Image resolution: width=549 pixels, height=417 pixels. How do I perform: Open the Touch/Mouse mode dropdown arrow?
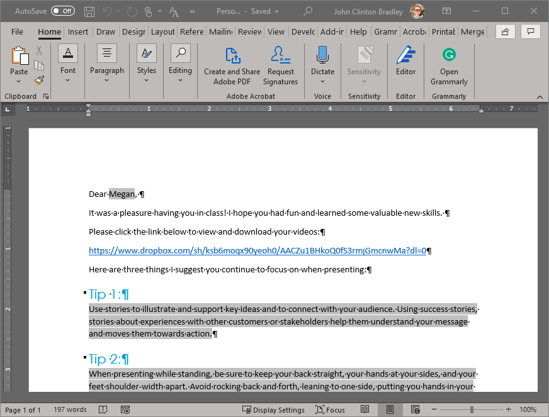160,11
